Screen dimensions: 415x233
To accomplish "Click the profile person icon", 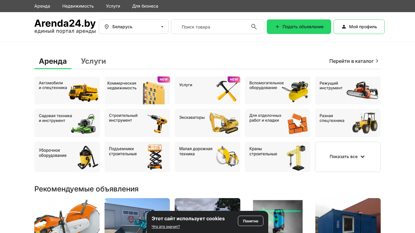I will tap(344, 27).
